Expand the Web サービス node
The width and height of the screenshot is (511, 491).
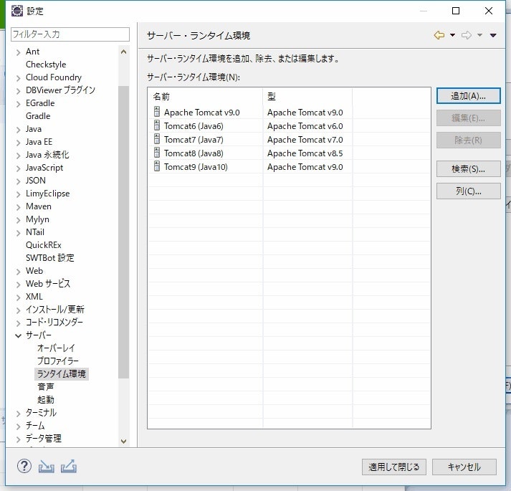point(18,285)
